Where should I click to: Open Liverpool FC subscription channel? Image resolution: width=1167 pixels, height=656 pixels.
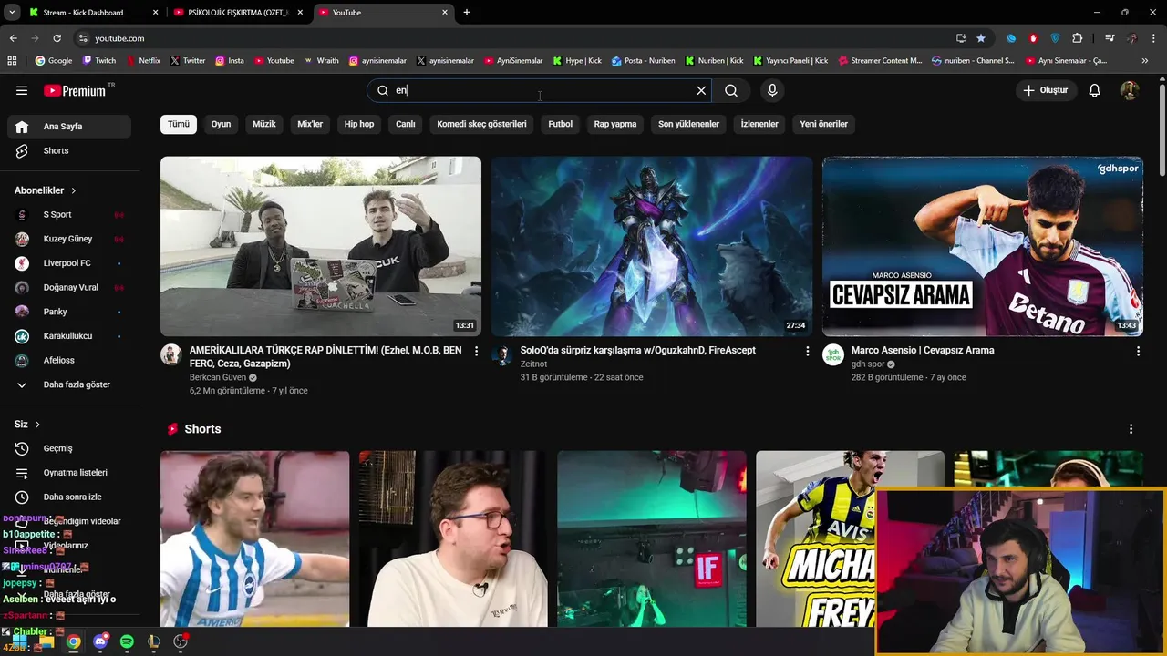coord(69,263)
